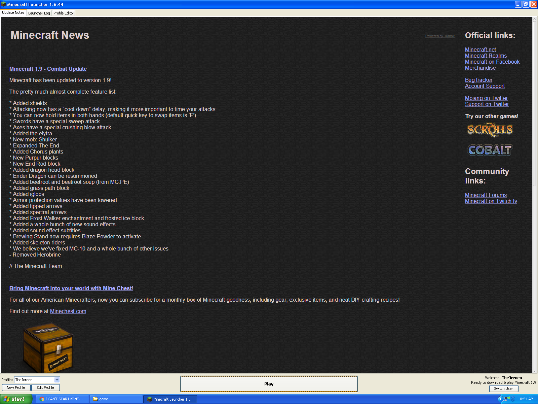
Task: Open Support on Twitter link
Action: click(x=487, y=104)
